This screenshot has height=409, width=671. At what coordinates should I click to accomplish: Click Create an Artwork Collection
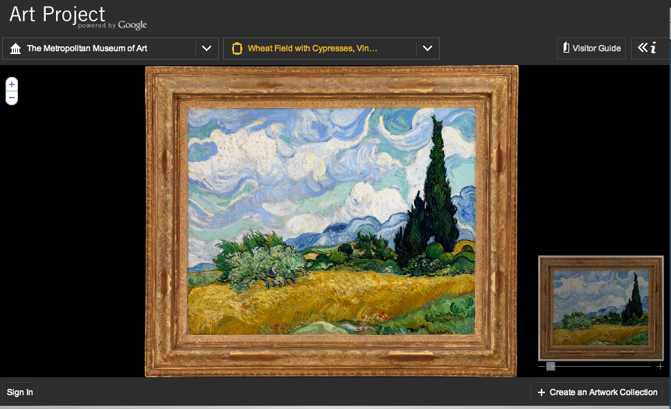click(x=596, y=392)
